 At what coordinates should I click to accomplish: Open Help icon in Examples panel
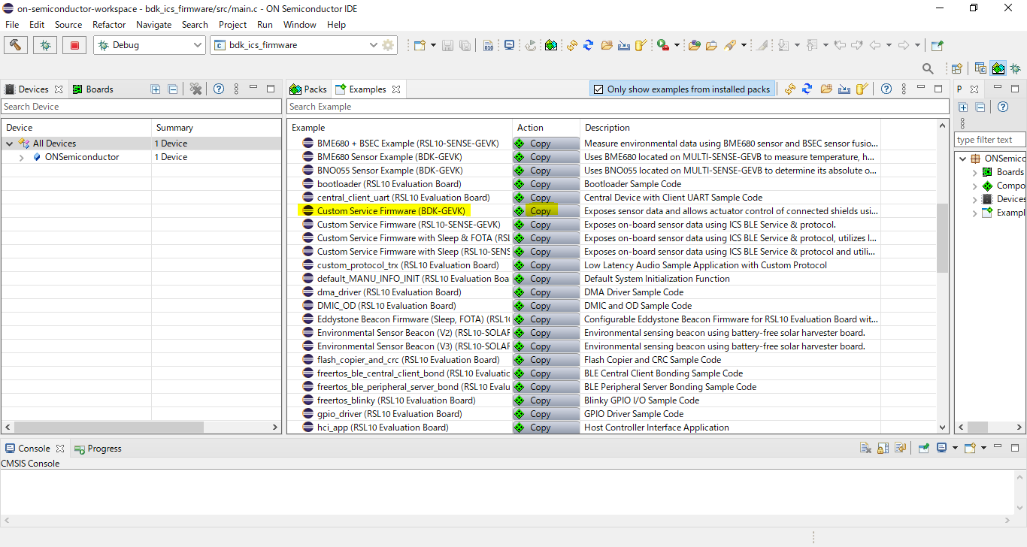pos(886,89)
